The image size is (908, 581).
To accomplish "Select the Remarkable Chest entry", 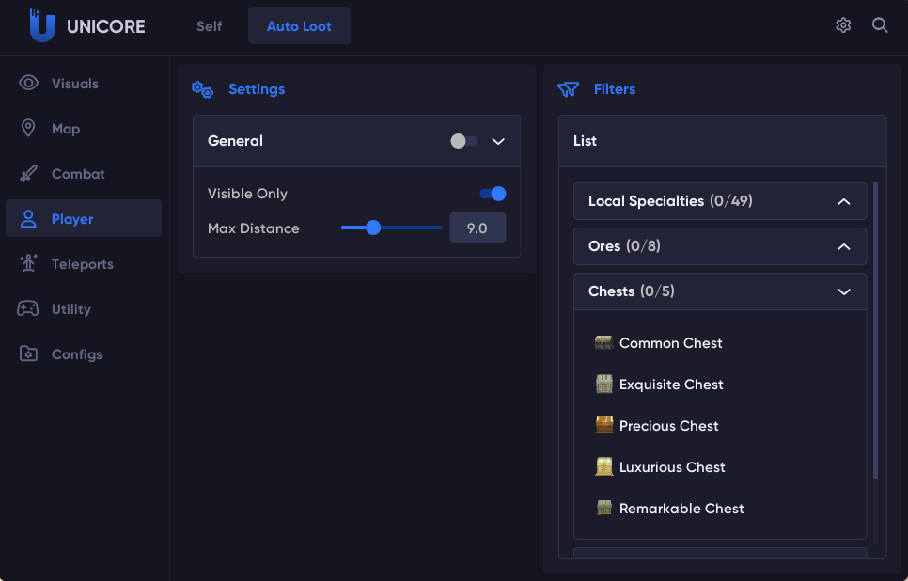I will (x=681, y=509).
